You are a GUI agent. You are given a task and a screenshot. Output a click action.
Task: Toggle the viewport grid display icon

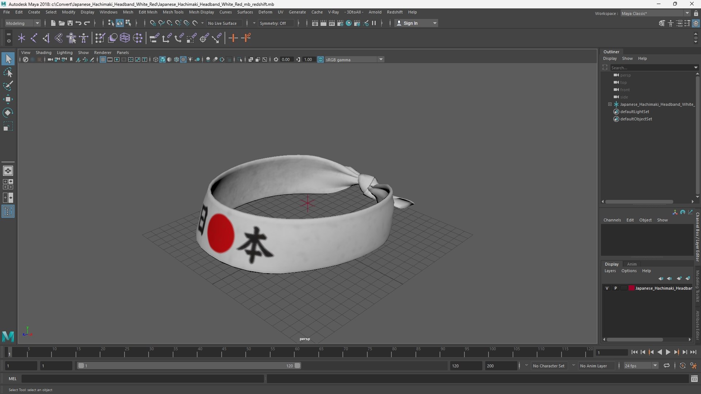pyautogui.click(x=103, y=59)
